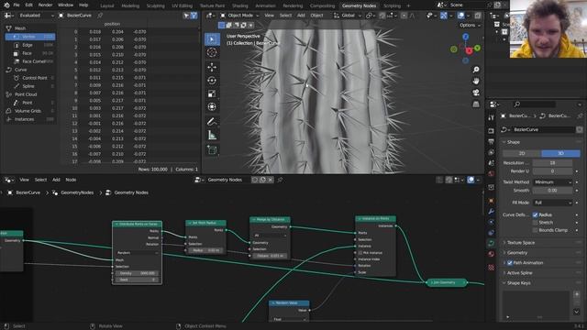Click the Smooth 0.00 slider field
This screenshot has height=330, width=587.
coord(552,191)
